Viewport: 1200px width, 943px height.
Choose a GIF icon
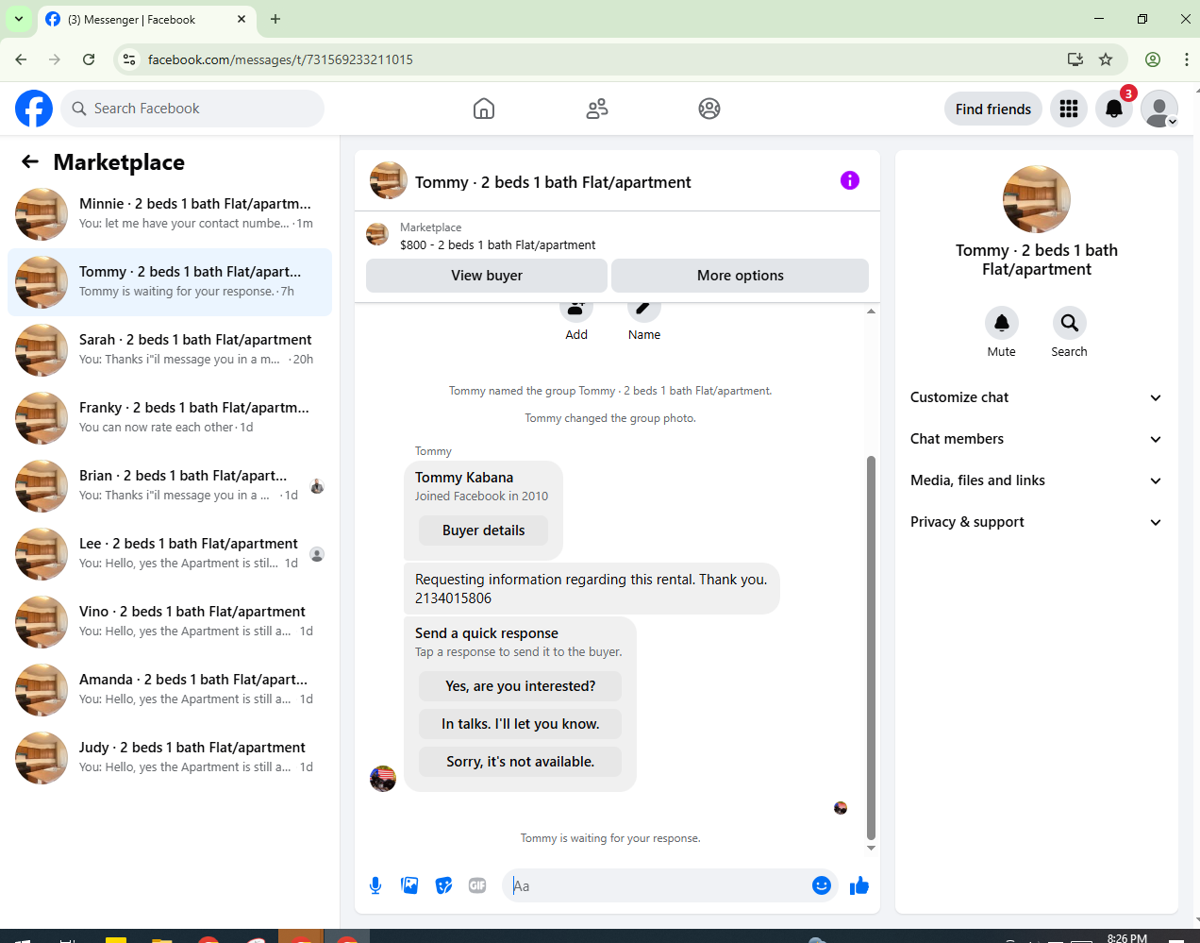pyautogui.click(x=477, y=885)
